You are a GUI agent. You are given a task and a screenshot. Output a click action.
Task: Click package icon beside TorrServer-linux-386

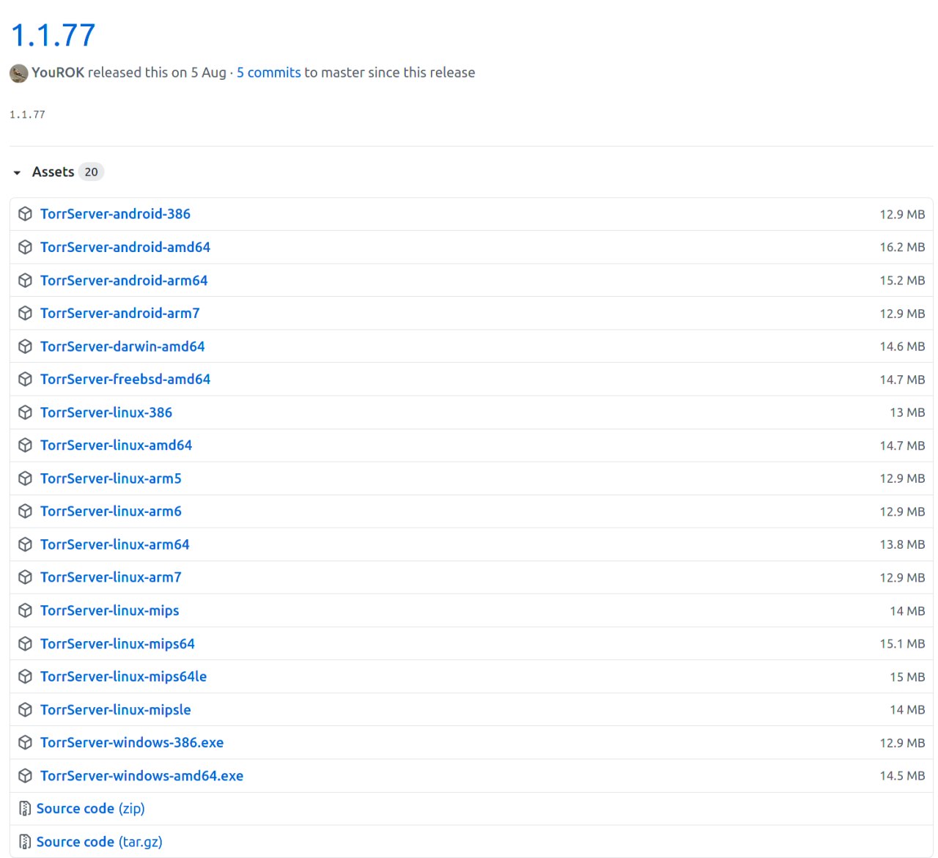25,413
